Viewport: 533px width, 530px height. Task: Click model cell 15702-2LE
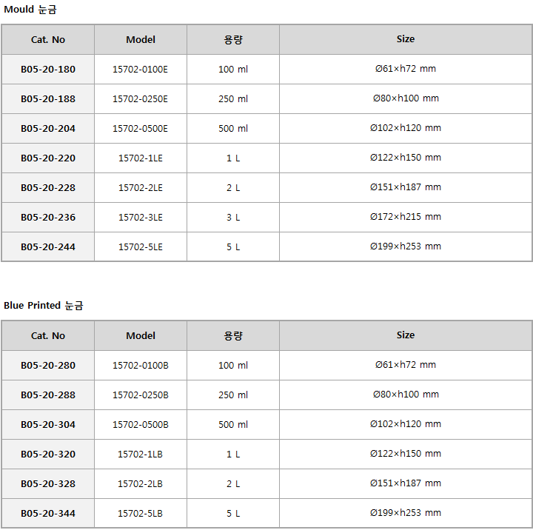(141, 188)
